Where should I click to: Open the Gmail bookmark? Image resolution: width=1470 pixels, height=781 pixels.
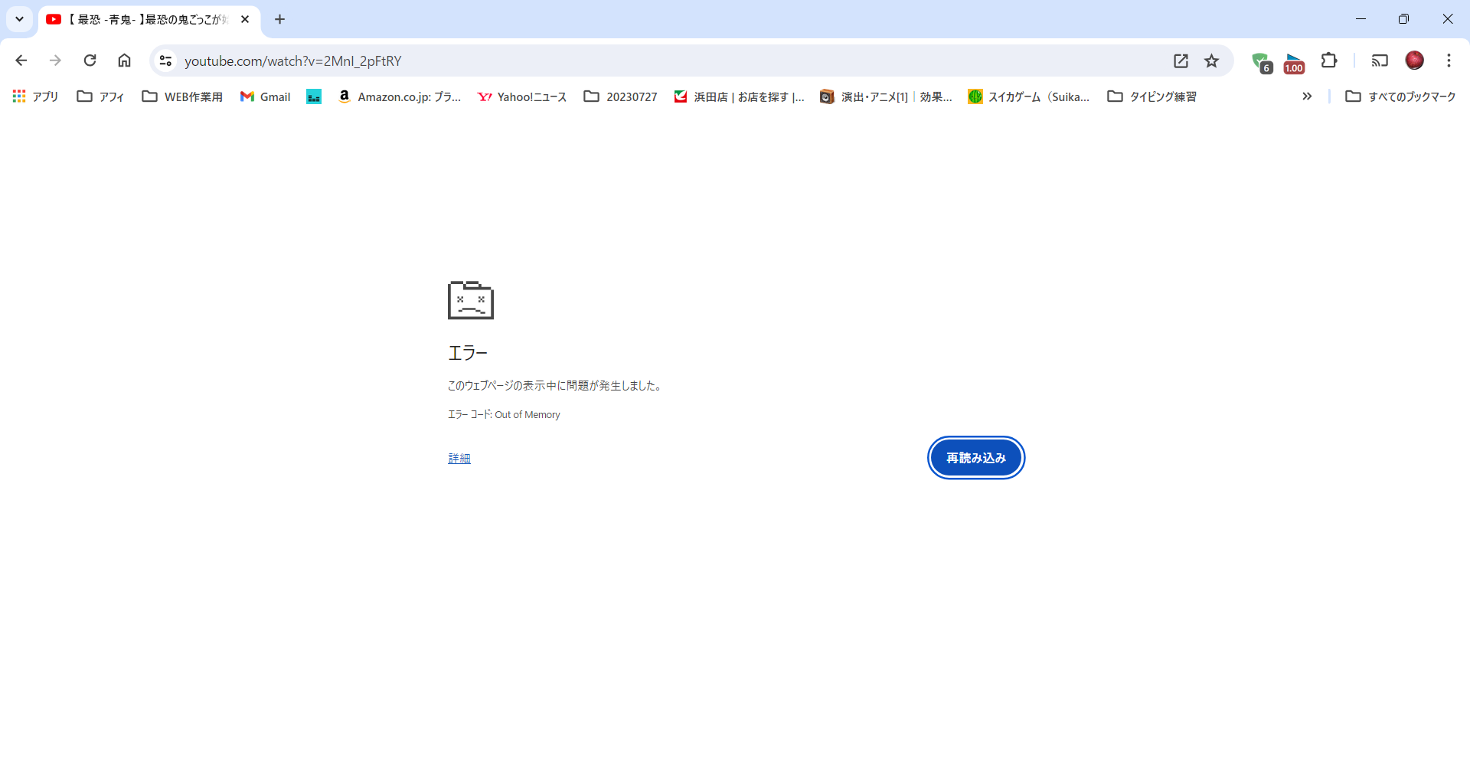pos(264,96)
